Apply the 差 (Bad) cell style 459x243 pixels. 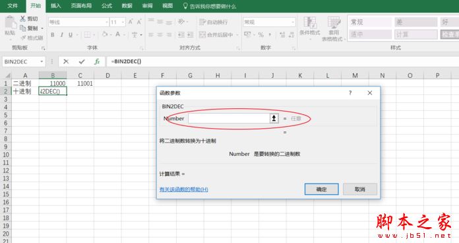click(415, 22)
